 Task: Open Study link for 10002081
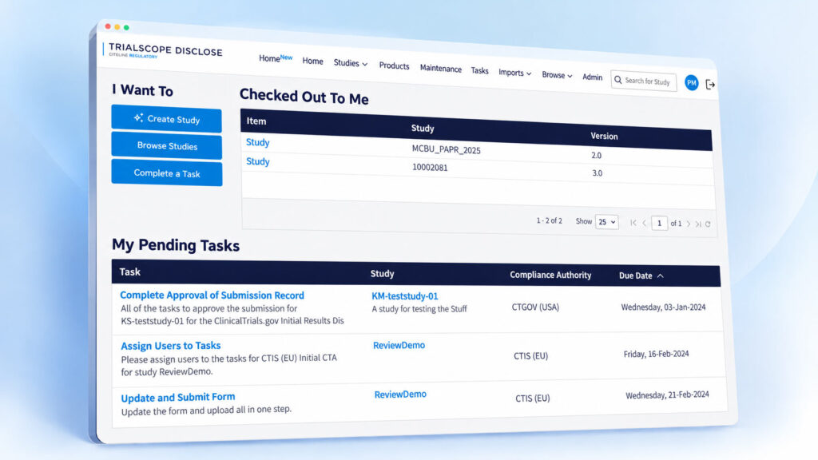pos(258,161)
